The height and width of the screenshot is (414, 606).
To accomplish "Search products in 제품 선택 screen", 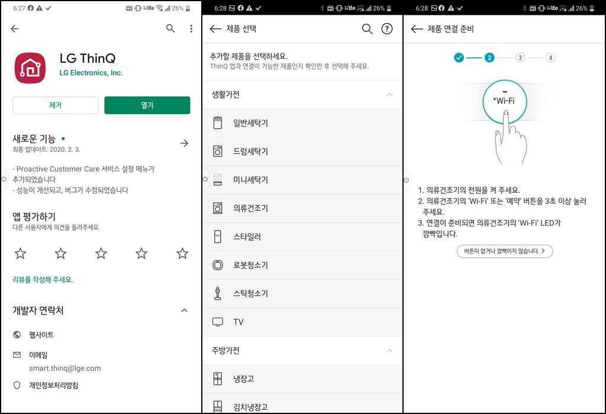I will pos(367,28).
